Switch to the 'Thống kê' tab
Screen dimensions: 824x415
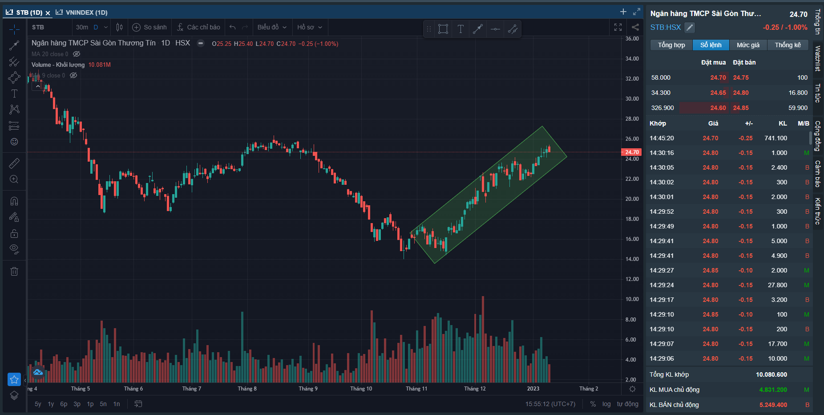[x=788, y=45]
